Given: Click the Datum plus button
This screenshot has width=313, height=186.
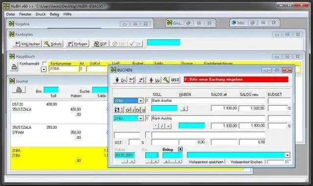Looking at the screenshot, I should click(x=132, y=162).
